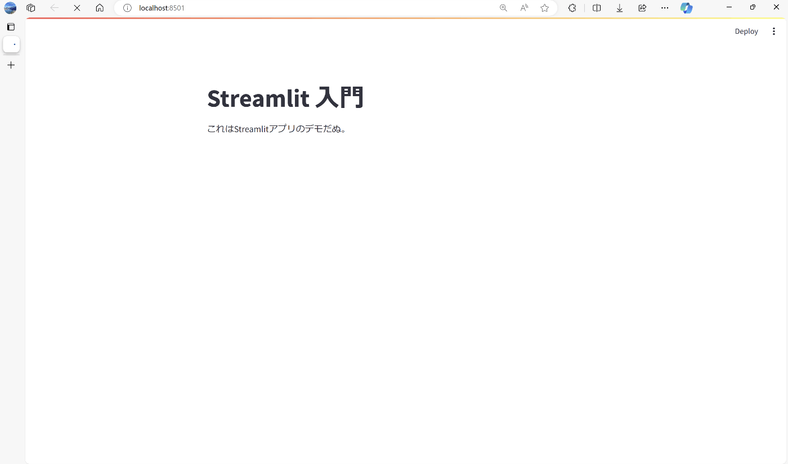Viewport: 788px width, 464px height.
Task: Minimize the browser window
Action: [x=729, y=7]
